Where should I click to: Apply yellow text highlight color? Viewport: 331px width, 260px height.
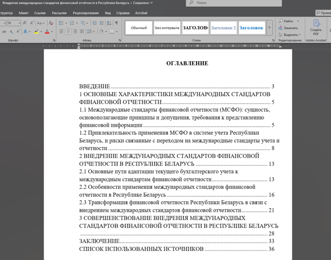[x=36, y=31]
